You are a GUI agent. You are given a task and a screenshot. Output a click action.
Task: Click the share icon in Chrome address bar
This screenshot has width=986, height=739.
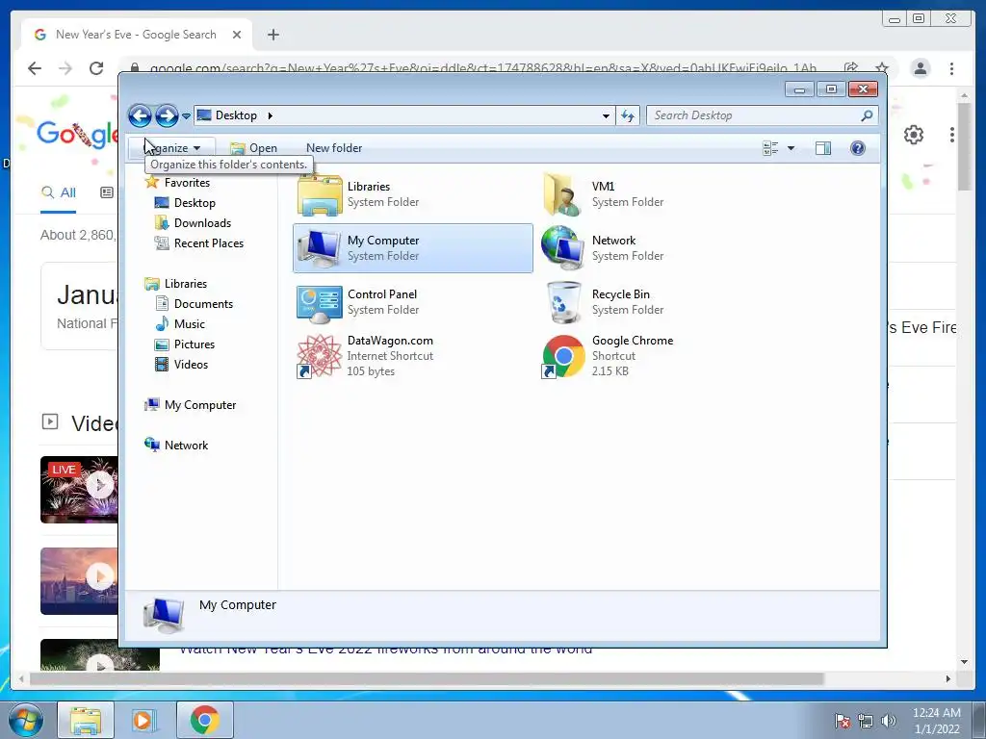tap(851, 68)
